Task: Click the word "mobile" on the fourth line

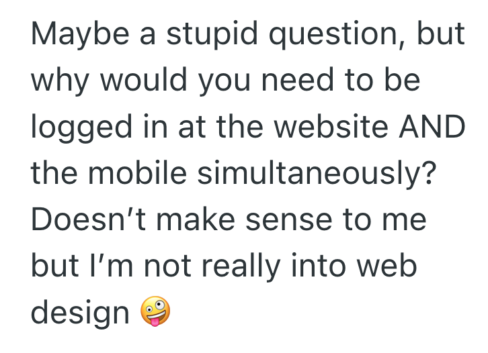Action: 136,173
